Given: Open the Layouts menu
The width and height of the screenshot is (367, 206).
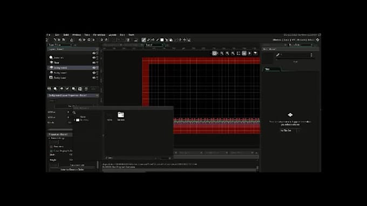Looking at the screenshot, I should 113,35.
